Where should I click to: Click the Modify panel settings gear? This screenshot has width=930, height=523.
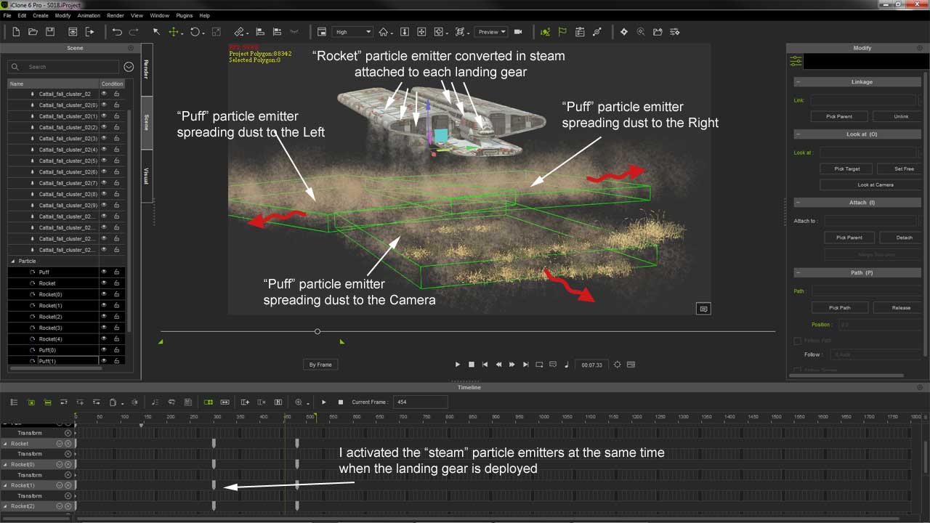click(918, 48)
